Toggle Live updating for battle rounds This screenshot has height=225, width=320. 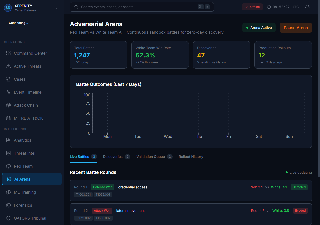299,172
